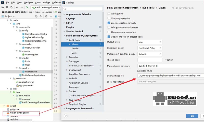Screen dimensions: 204x122
Task: Open Analyze menu
Action: (x=46, y=3)
